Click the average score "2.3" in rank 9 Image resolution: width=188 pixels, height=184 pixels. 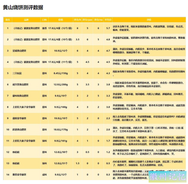(108, 118)
